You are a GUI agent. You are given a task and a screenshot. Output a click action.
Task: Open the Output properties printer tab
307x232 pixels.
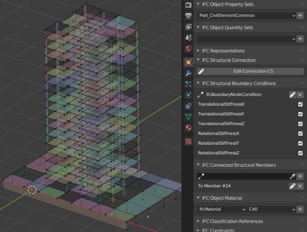click(x=188, y=16)
